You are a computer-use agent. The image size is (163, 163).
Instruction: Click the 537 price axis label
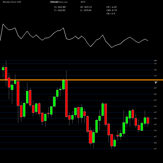click(156, 125)
